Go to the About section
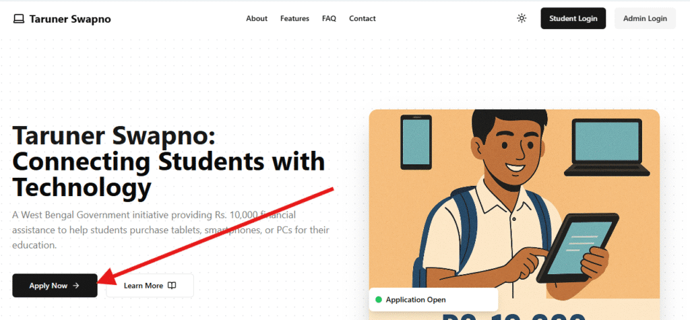The image size is (690, 320). [257, 19]
